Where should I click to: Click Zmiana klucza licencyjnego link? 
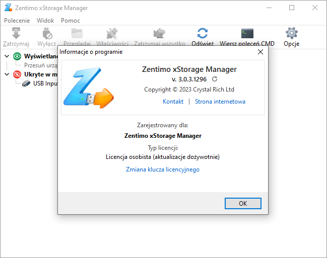tap(163, 169)
